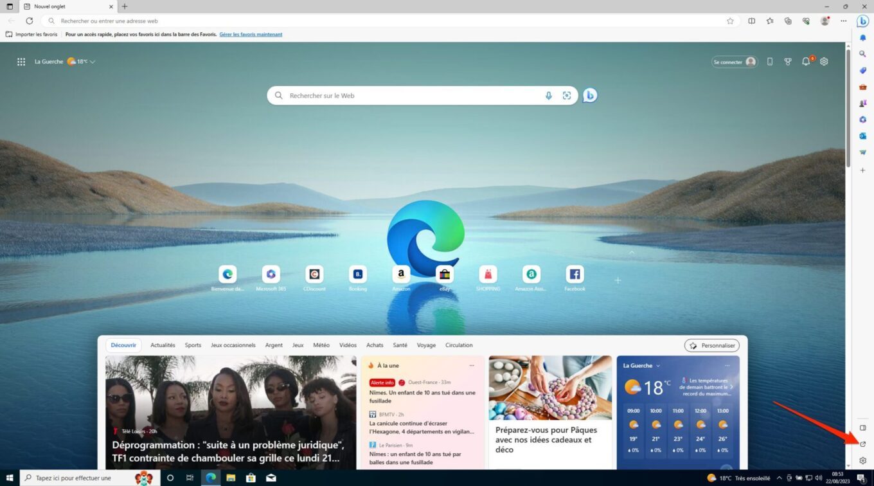
Task: Open the Microsoft 365 quick link
Action: (x=271, y=278)
